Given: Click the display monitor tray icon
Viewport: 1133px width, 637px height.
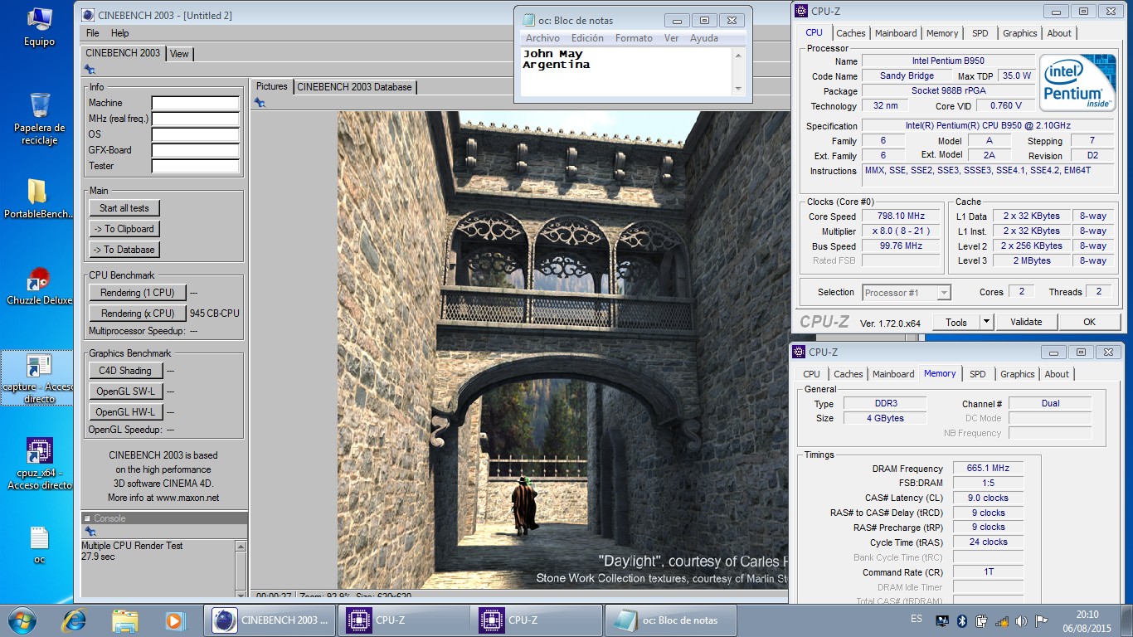Looking at the screenshot, I should coord(942,620).
